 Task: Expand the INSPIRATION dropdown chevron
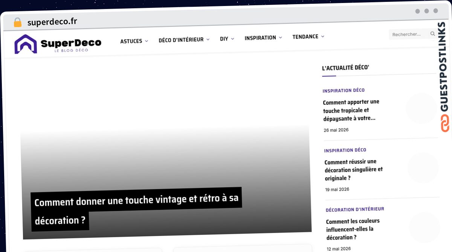[280, 38]
